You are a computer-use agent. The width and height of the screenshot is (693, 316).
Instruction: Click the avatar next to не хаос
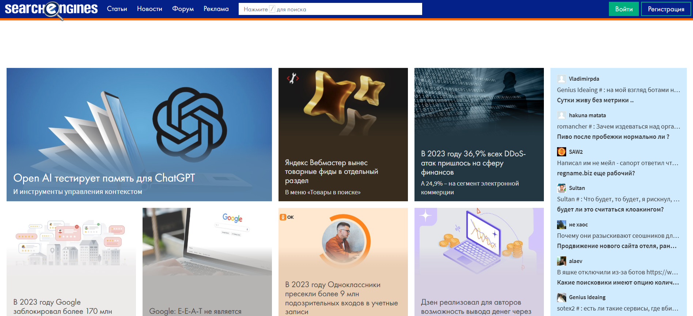(x=561, y=225)
